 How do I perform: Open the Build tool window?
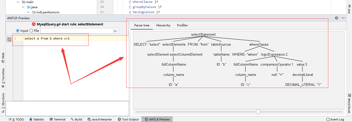(x=76, y=119)
